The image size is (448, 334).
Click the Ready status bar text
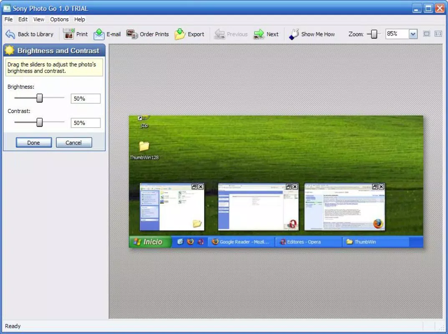(13, 326)
